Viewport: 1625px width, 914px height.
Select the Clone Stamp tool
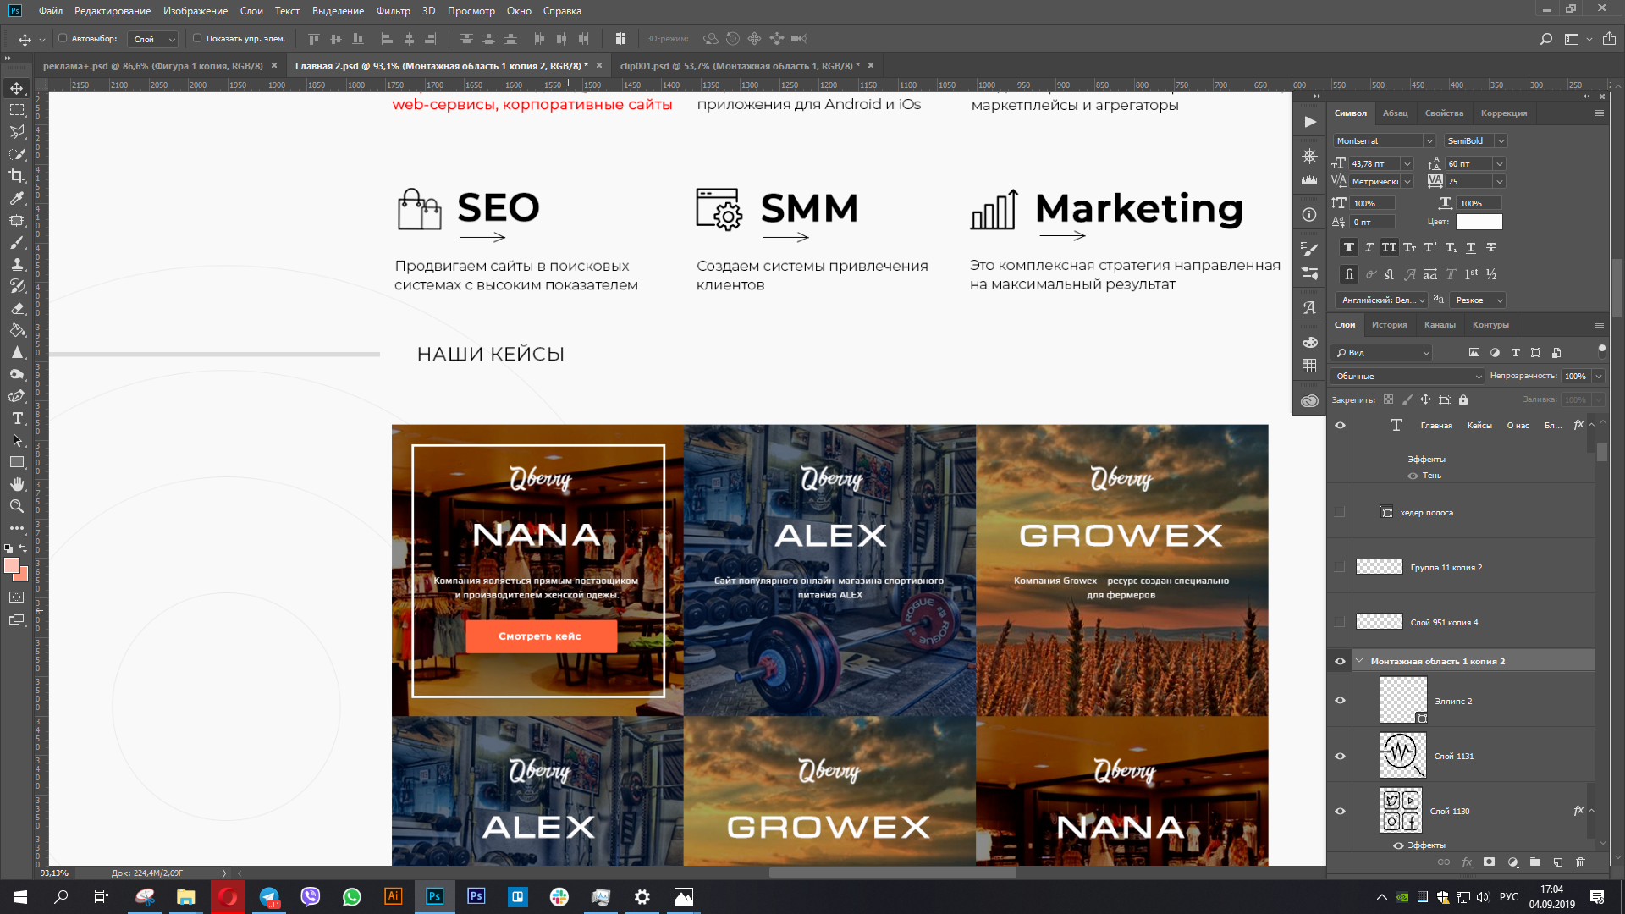point(17,264)
